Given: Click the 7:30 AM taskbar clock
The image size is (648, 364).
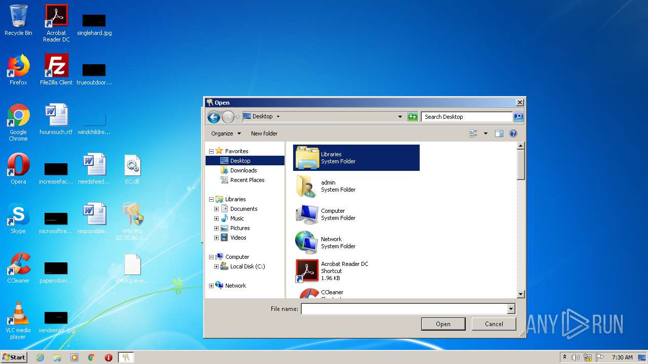Looking at the screenshot, I should (622, 357).
